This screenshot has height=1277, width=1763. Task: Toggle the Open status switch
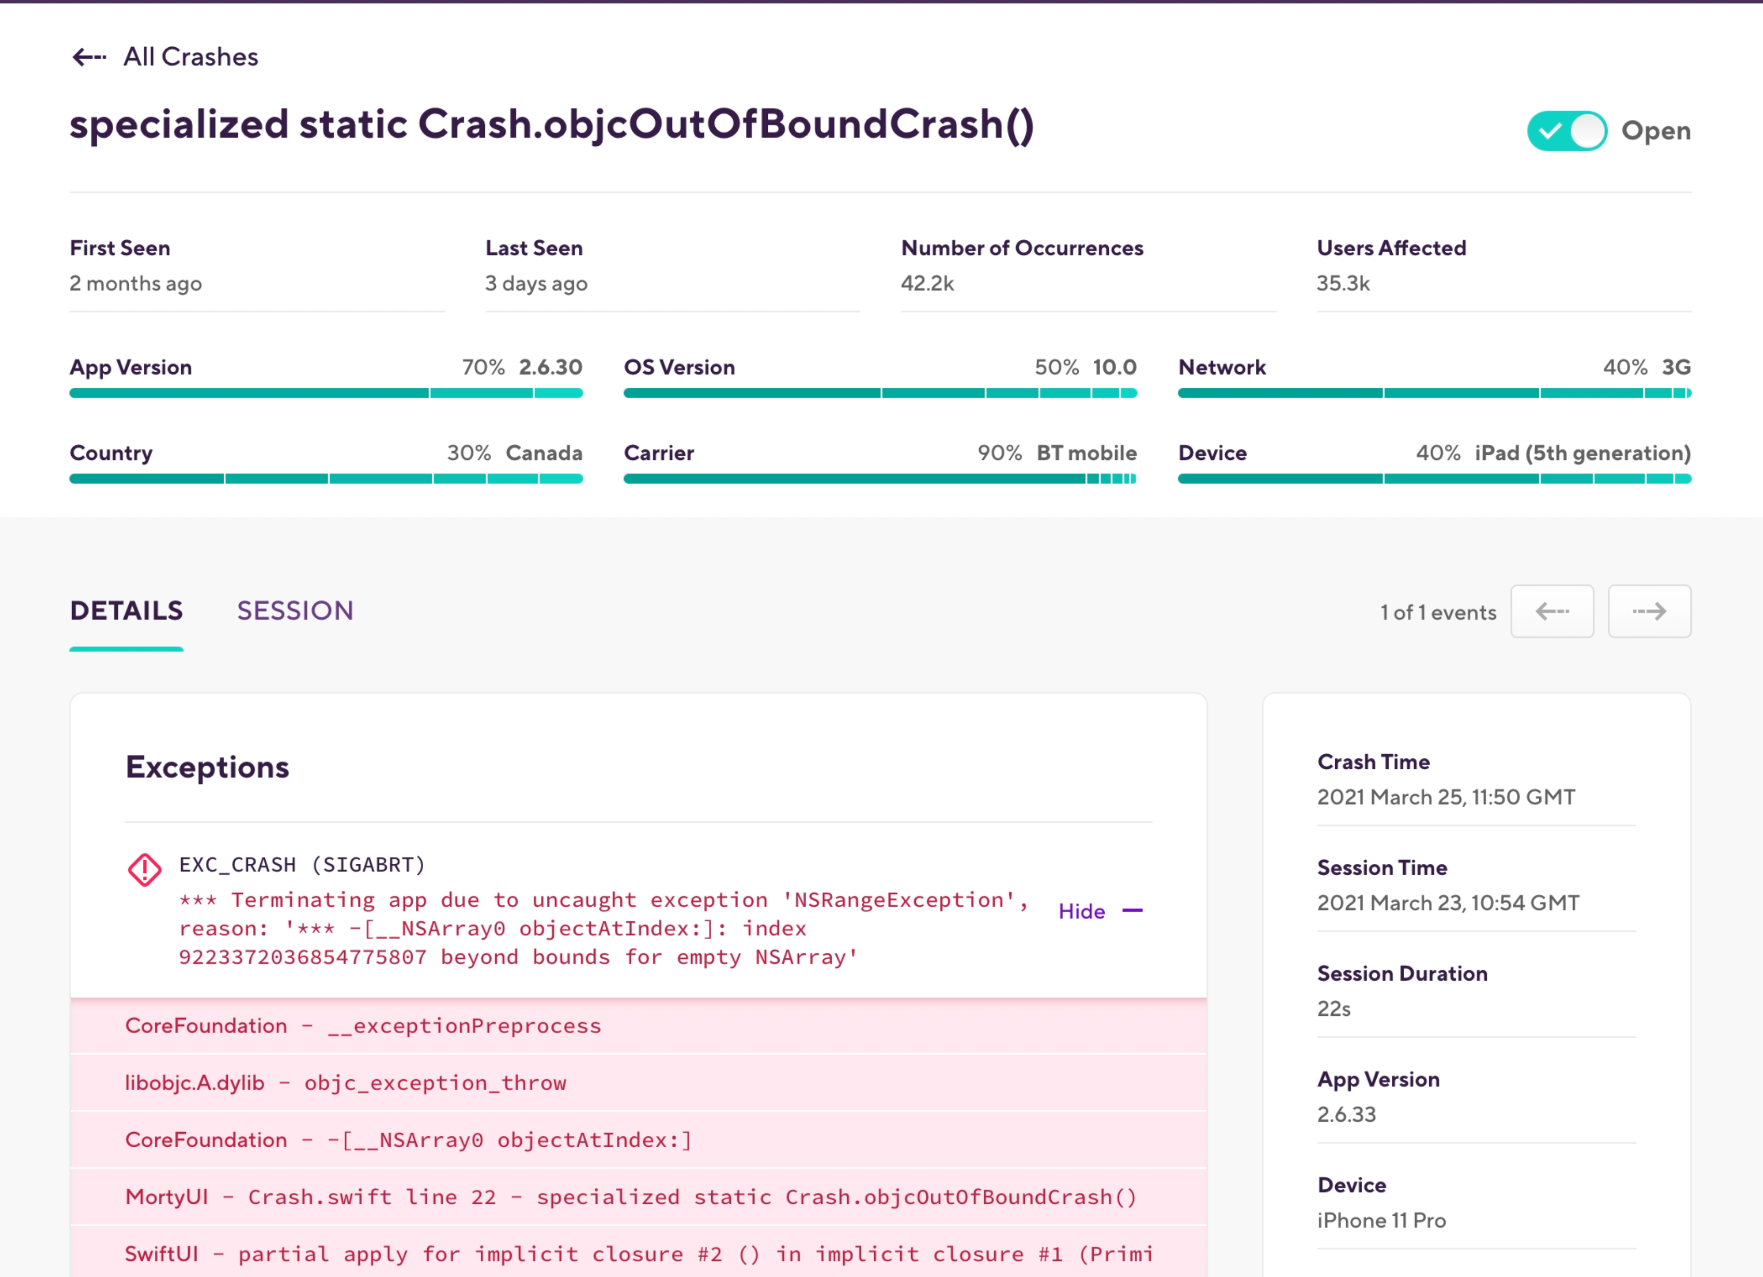click(x=1566, y=131)
